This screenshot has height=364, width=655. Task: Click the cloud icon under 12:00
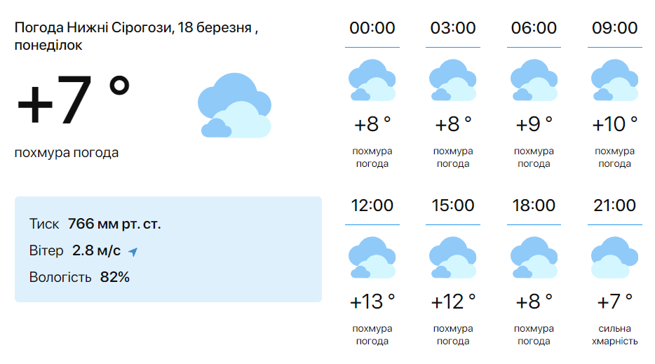coord(372,258)
